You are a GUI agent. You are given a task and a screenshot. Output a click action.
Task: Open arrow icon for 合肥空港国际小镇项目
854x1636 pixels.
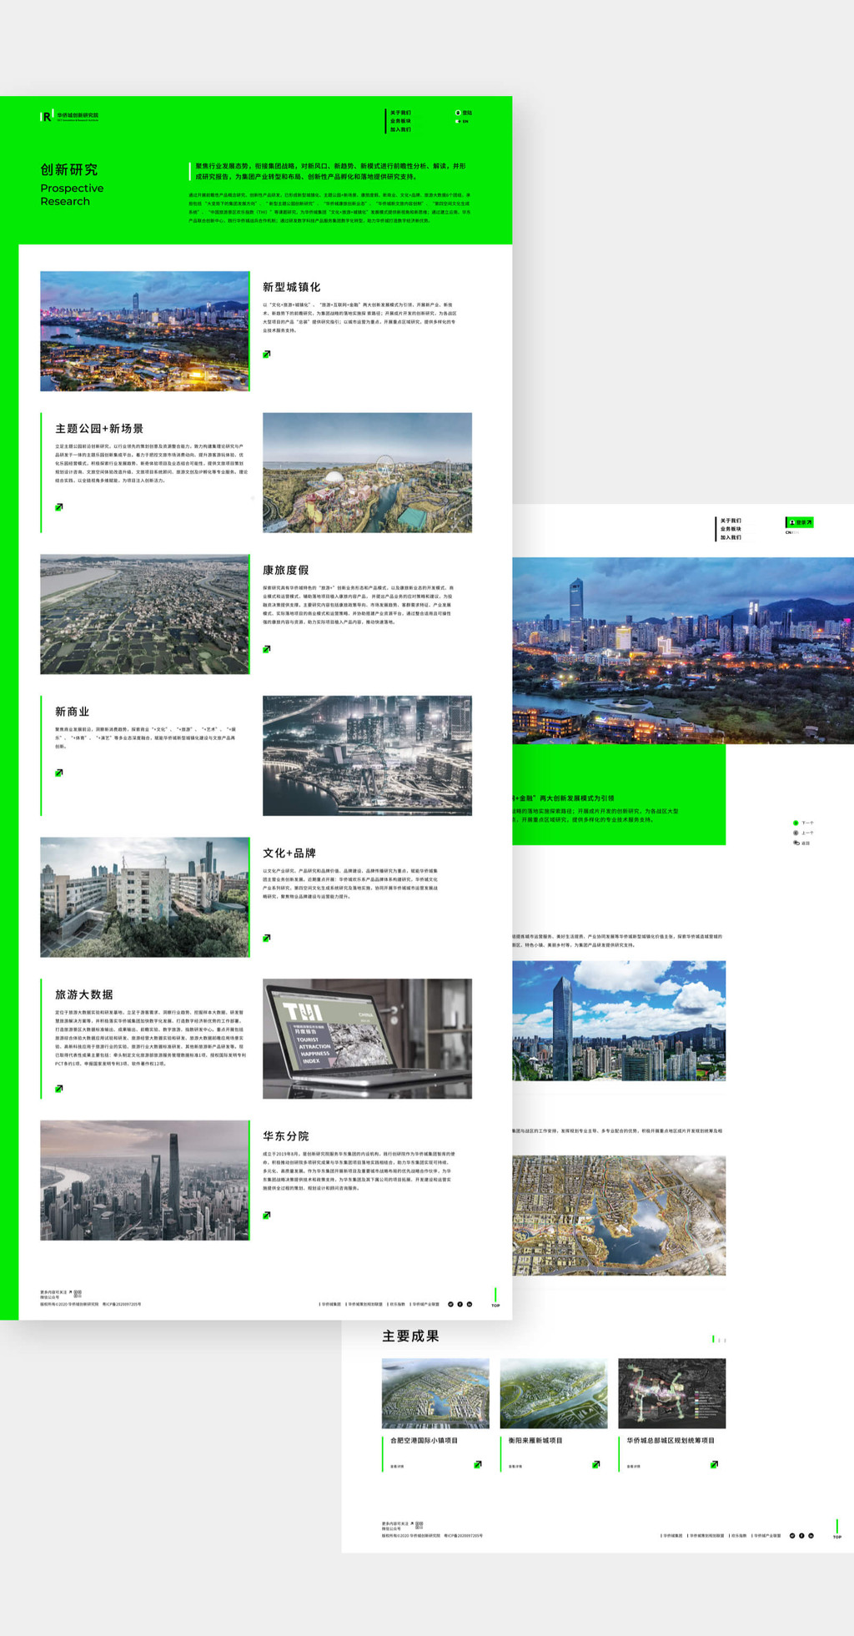478,1464
